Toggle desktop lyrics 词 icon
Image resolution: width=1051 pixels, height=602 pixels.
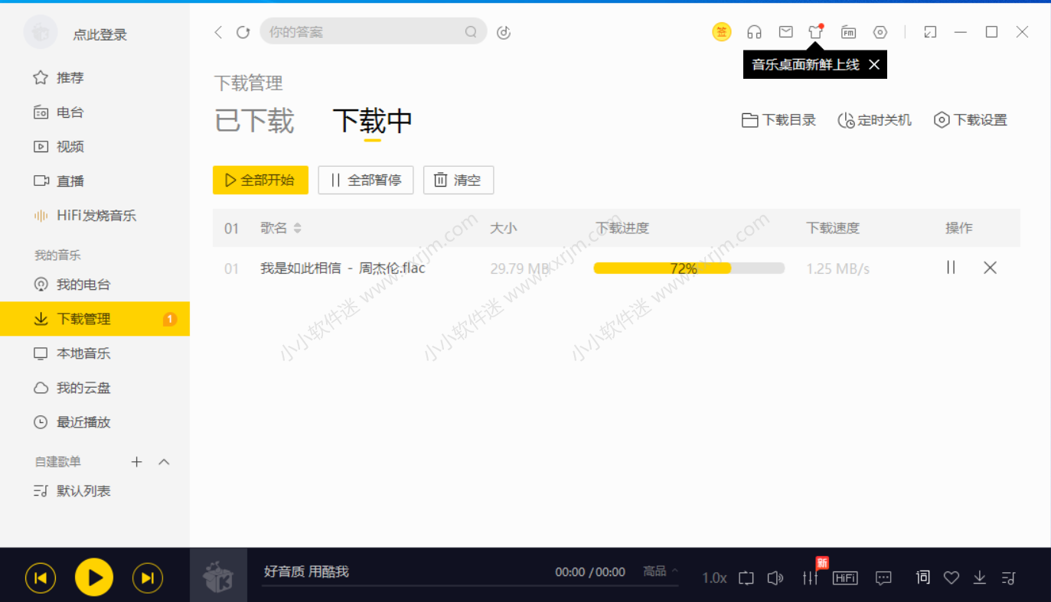923,578
